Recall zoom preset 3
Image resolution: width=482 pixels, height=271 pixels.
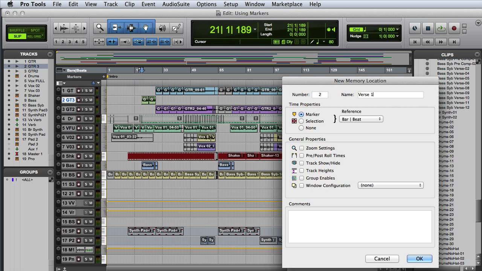pos(70,42)
